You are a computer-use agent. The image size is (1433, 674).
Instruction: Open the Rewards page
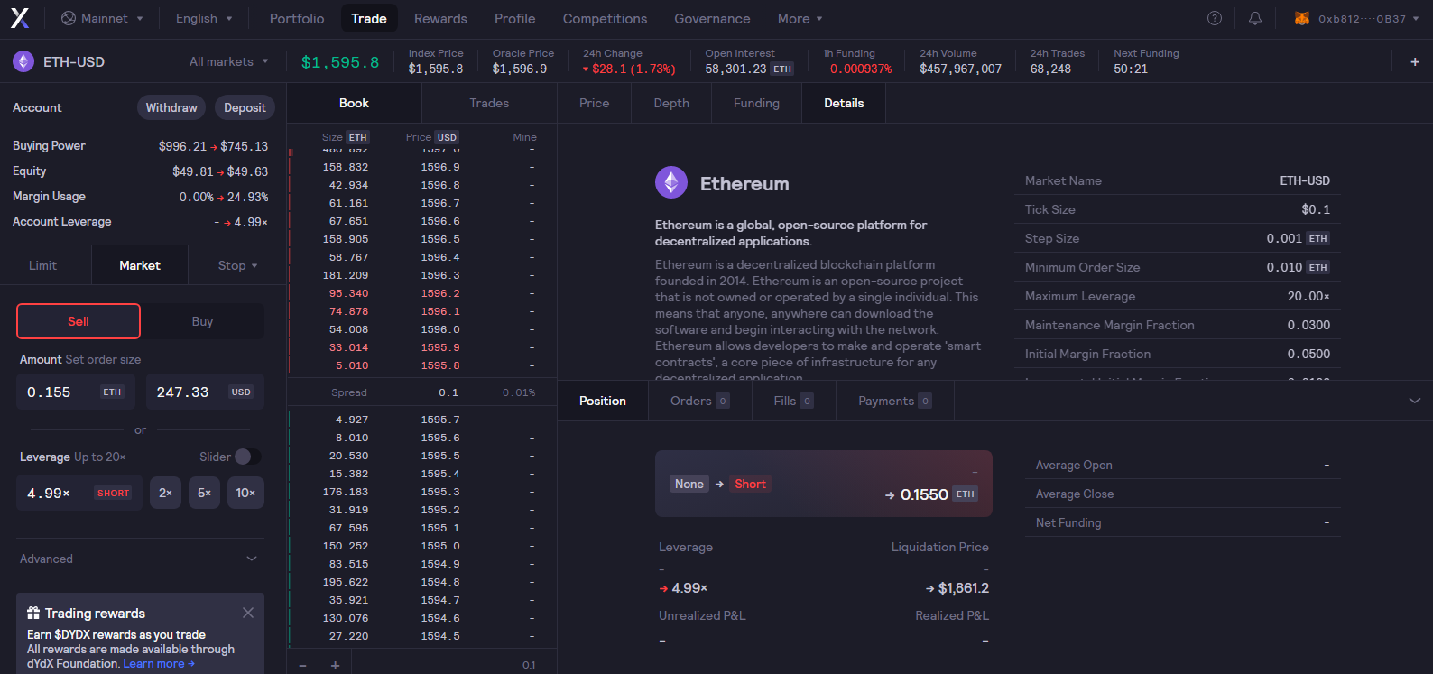pos(440,18)
